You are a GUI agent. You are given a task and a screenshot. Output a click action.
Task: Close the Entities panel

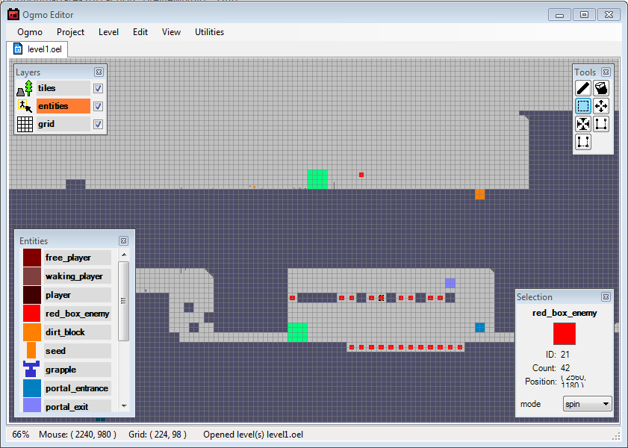(x=124, y=240)
